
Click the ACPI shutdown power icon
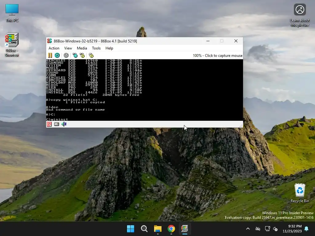(66, 55)
